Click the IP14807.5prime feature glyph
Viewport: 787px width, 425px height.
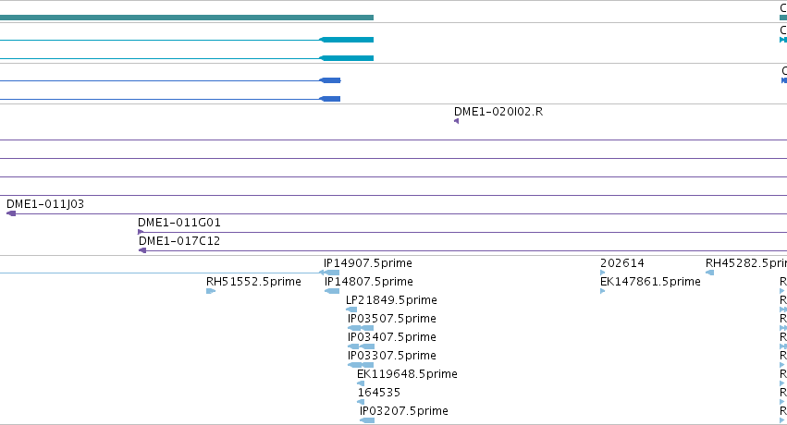point(332,291)
